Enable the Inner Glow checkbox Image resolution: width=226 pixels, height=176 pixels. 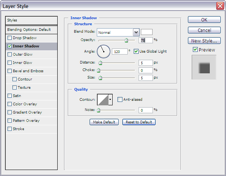pos(9,62)
